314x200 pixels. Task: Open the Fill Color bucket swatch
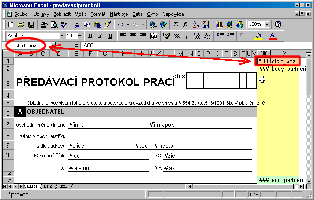click(258, 36)
